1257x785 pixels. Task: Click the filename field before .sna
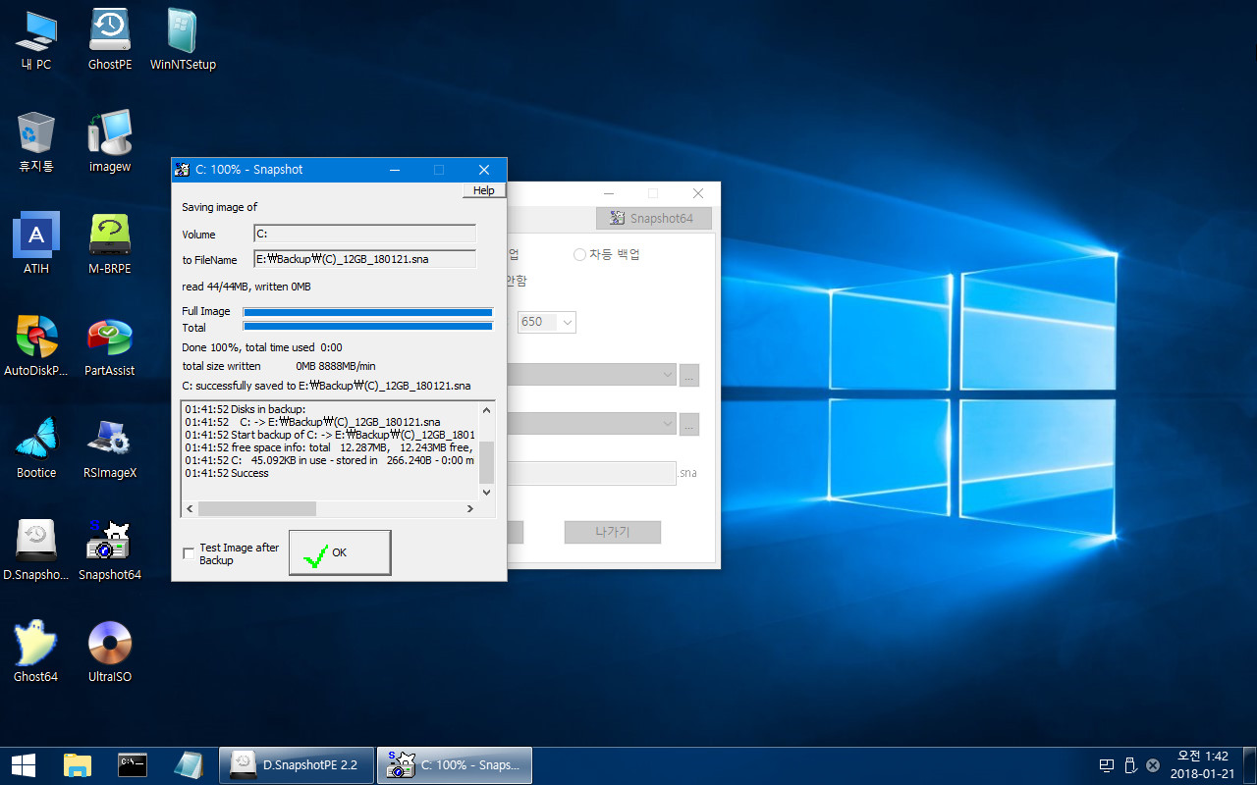click(x=591, y=473)
